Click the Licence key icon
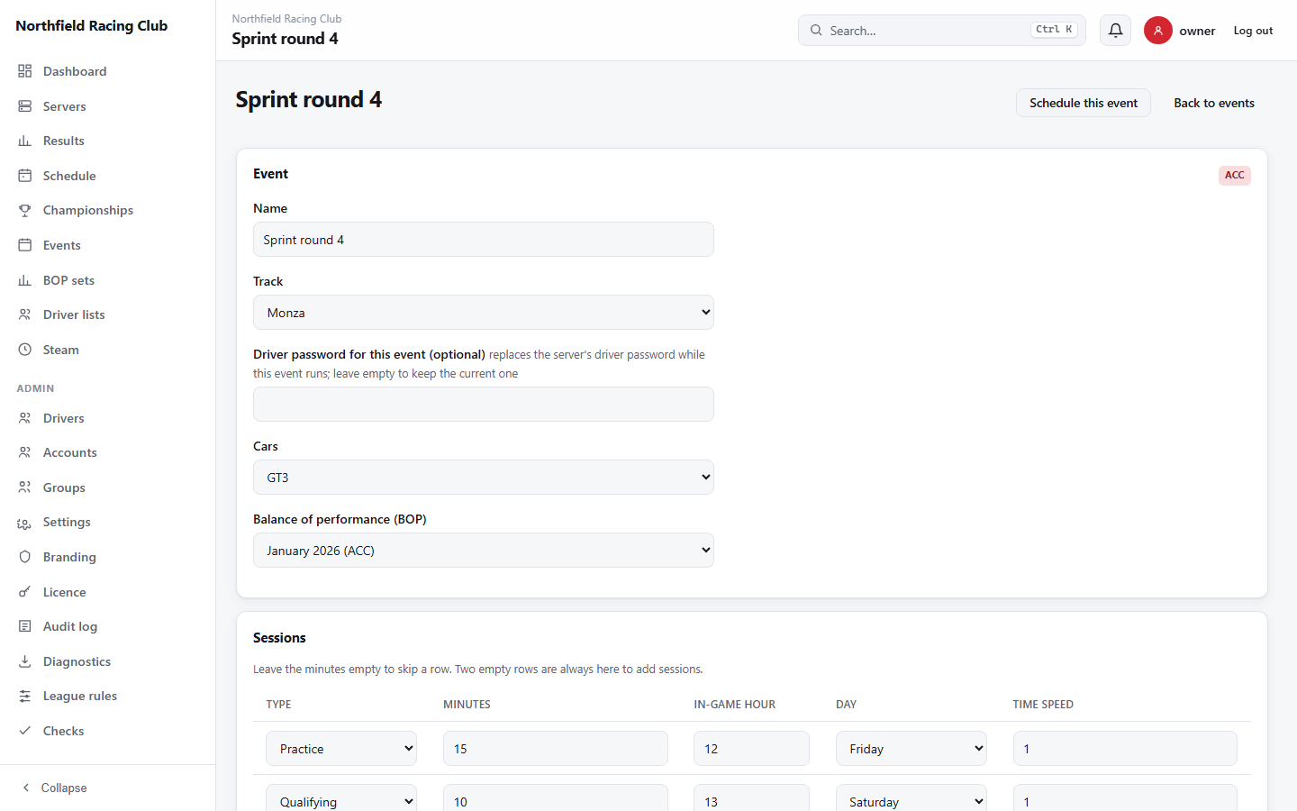1297x811 pixels. click(25, 592)
